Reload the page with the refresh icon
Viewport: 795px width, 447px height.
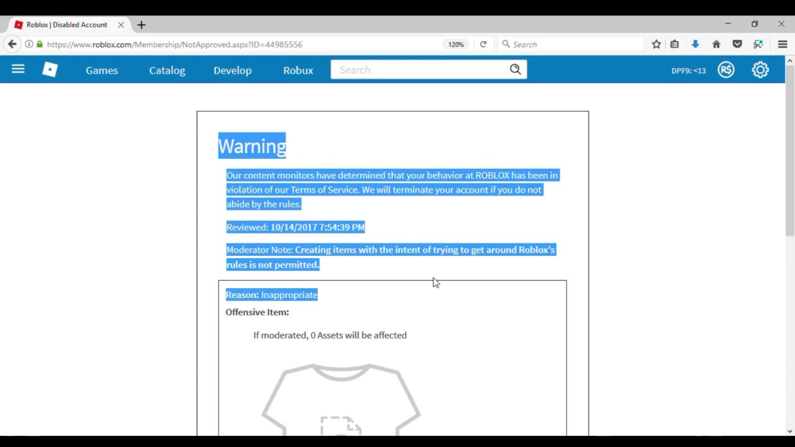click(x=483, y=44)
